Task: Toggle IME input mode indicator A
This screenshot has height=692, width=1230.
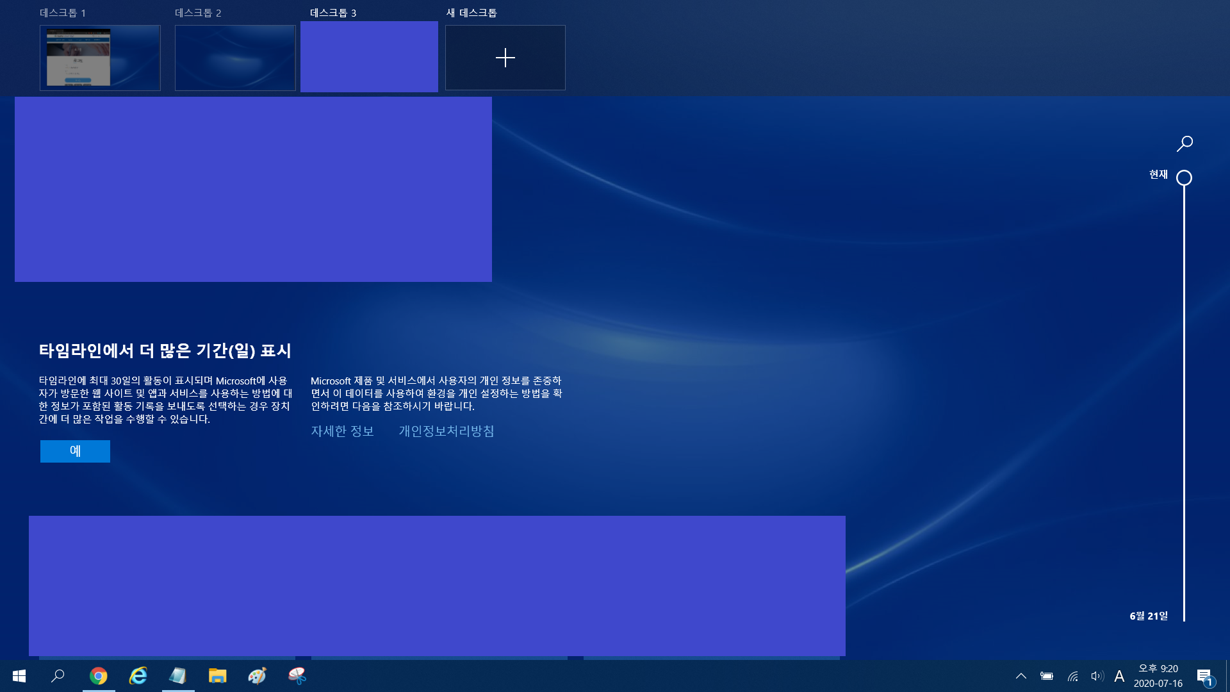Action: coord(1119,676)
